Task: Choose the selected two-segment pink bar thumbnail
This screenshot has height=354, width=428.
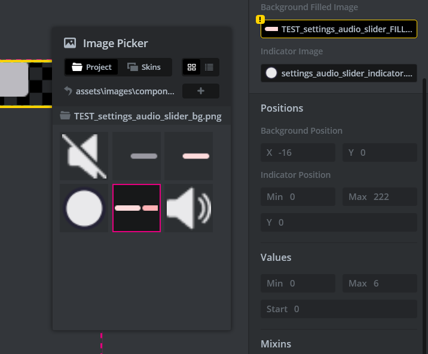Action: click(136, 208)
